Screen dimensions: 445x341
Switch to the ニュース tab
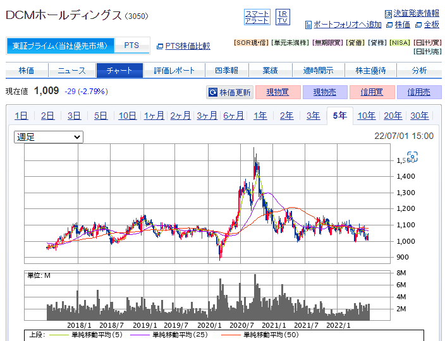tap(72, 70)
